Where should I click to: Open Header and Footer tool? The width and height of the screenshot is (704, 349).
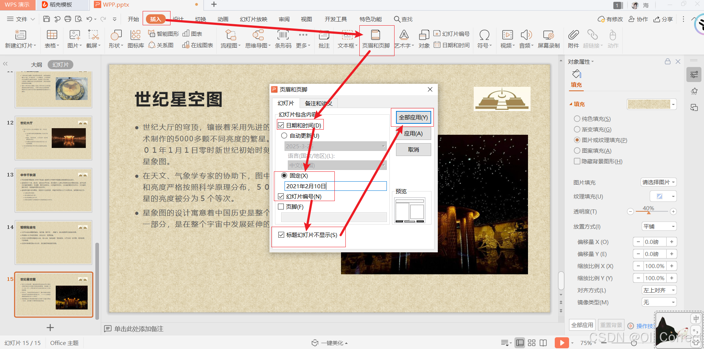(x=376, y=39)
